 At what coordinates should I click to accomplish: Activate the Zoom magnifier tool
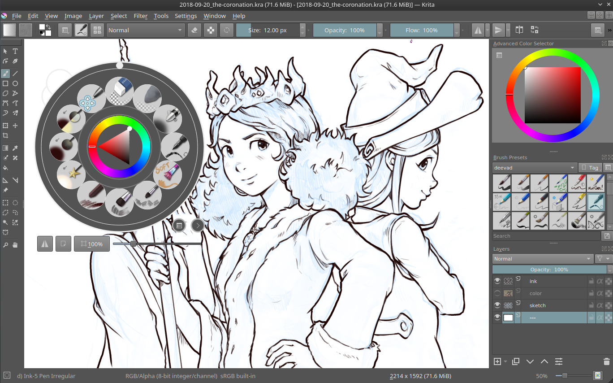[5, 245]
